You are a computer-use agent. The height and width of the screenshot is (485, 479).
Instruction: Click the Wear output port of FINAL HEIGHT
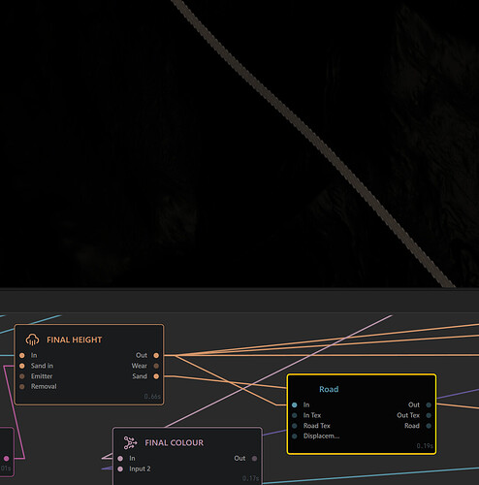(156, 366)
